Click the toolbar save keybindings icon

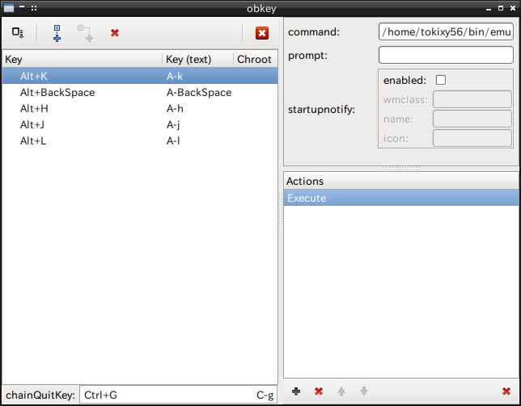pyautogui.click(x=18, y=33)
